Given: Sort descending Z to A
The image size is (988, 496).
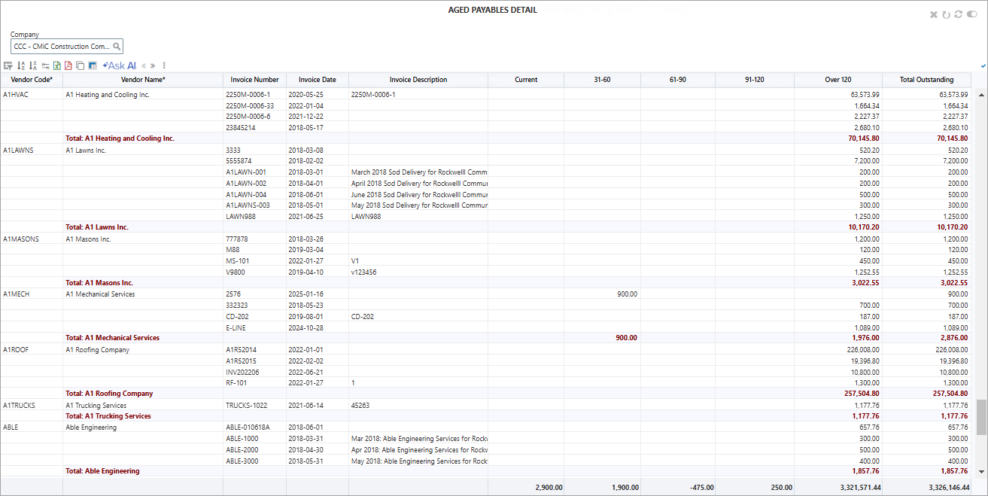Looking at the screenshot, I should pos(33,65).
